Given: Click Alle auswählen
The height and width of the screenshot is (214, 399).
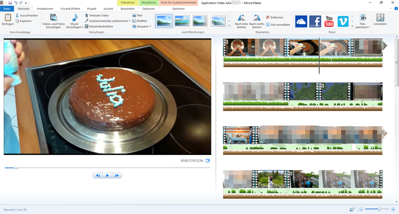Looking at the screenshot, I should [x=278, y=25].
